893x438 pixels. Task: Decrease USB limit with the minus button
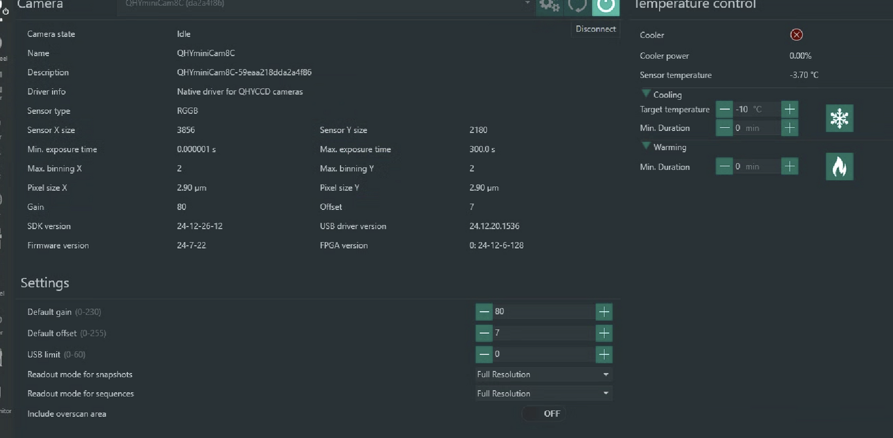tap(484, 354)
